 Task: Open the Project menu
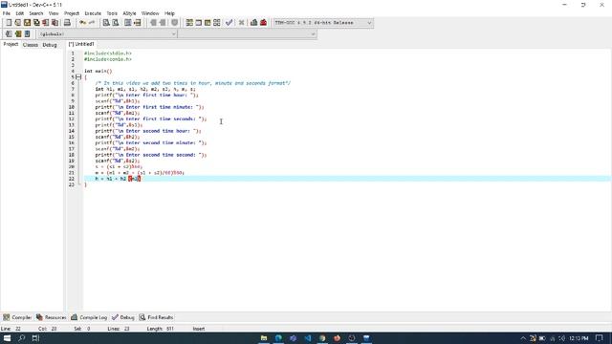point(72,13)
